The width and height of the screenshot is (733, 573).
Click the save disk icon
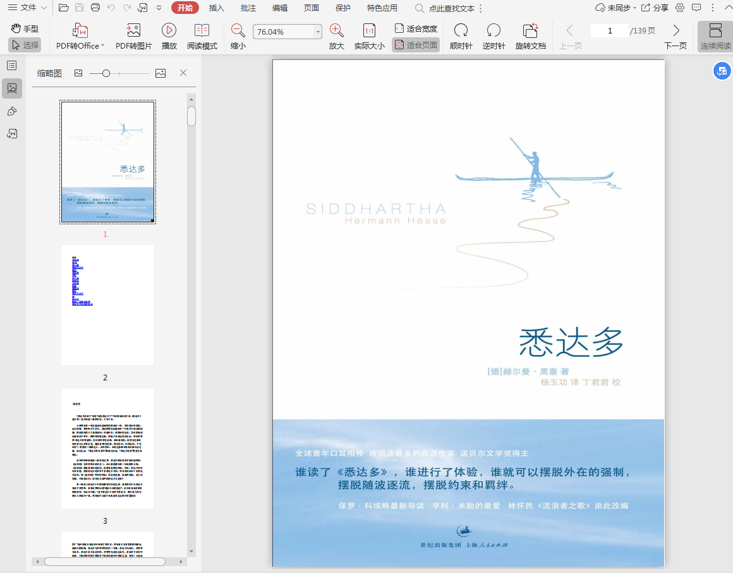(80, 8)
